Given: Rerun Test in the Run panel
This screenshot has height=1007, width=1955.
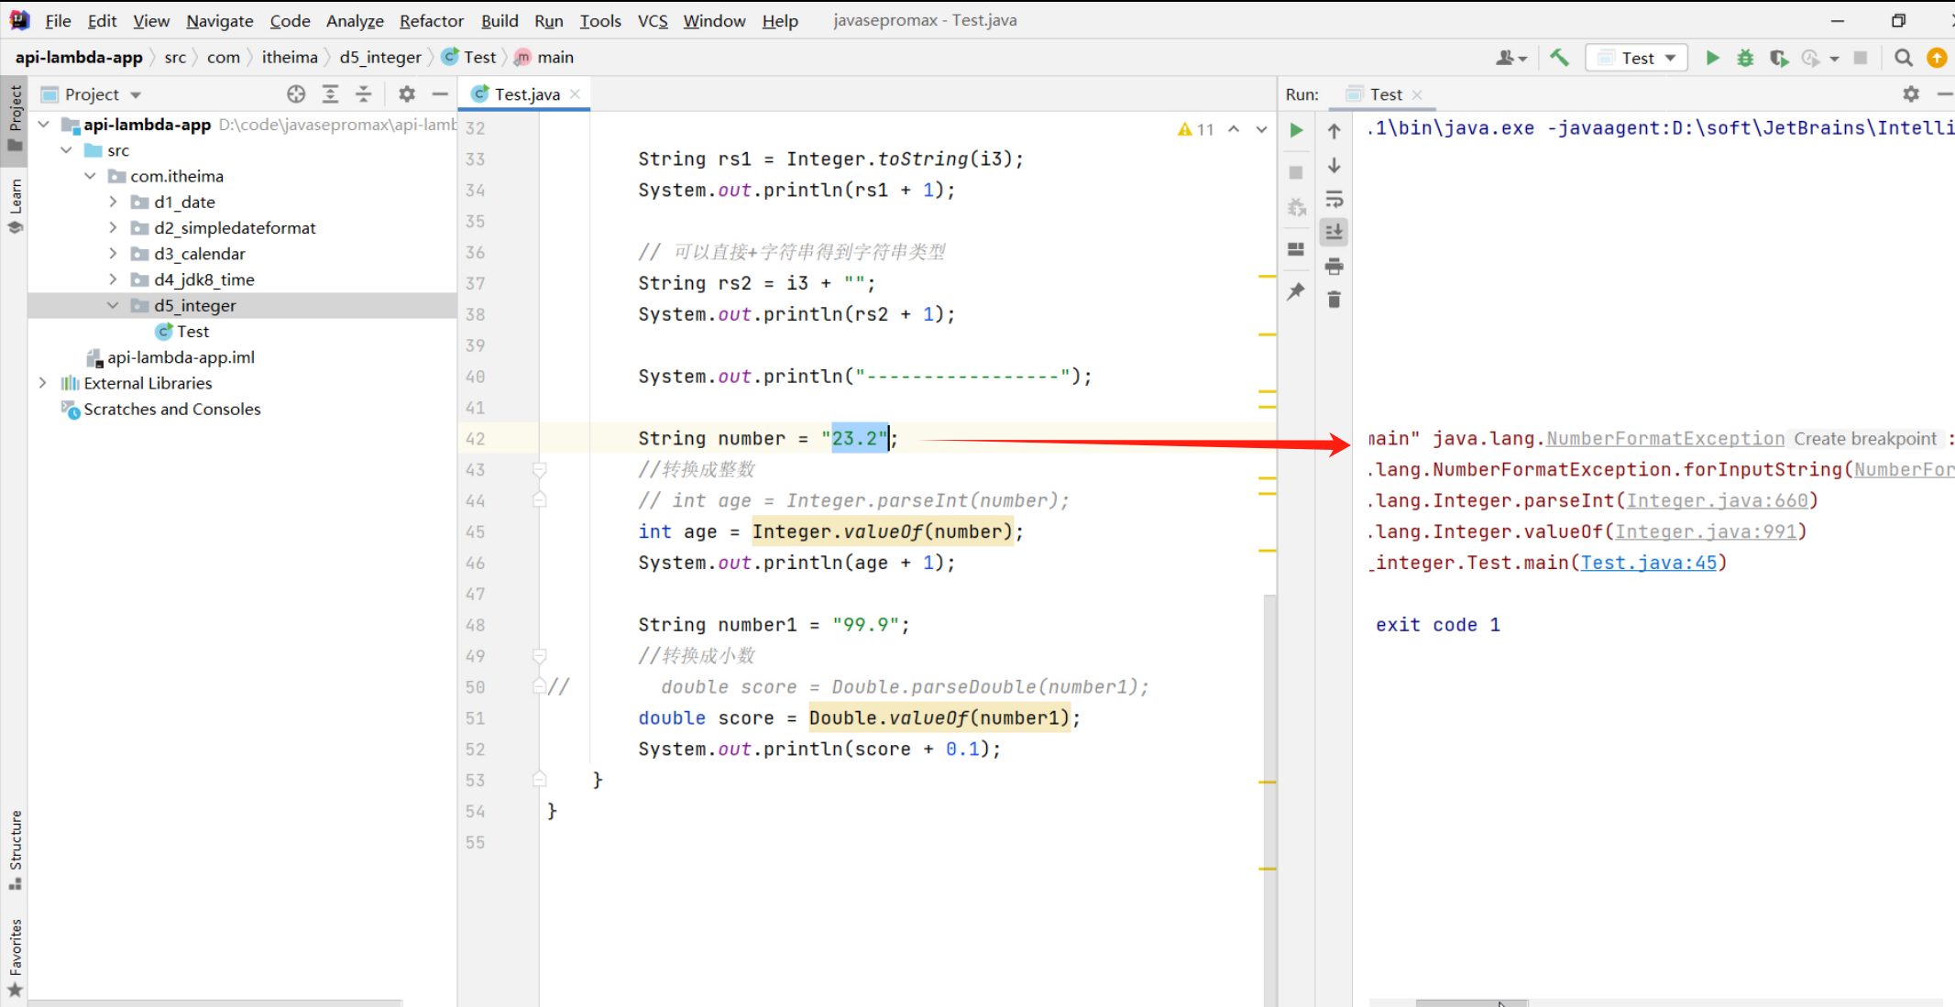Looking at the screenshot, I should click(x=1296, y=130).
